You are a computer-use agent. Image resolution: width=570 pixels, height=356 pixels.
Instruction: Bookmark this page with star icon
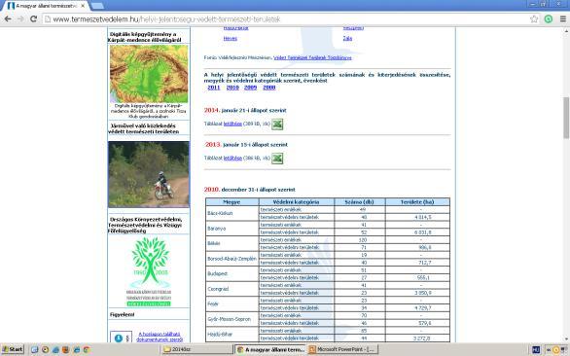(534, 19)
